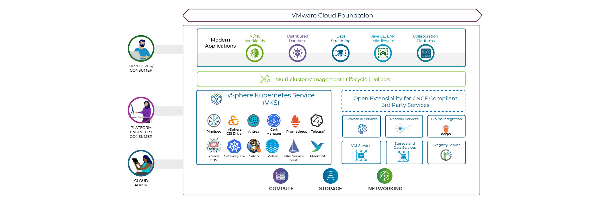This screenshot has width=613, height=204.
Task: Click the GitOps Integration label
Action: click(x=446, y=119)
